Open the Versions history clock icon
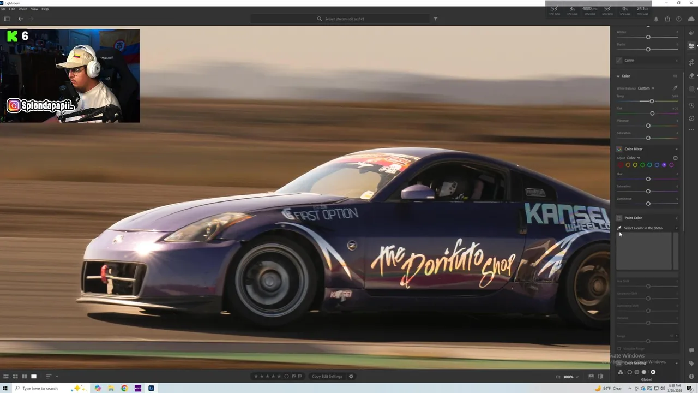This screenshot has width=698, height=393. (x=691, y=105)
